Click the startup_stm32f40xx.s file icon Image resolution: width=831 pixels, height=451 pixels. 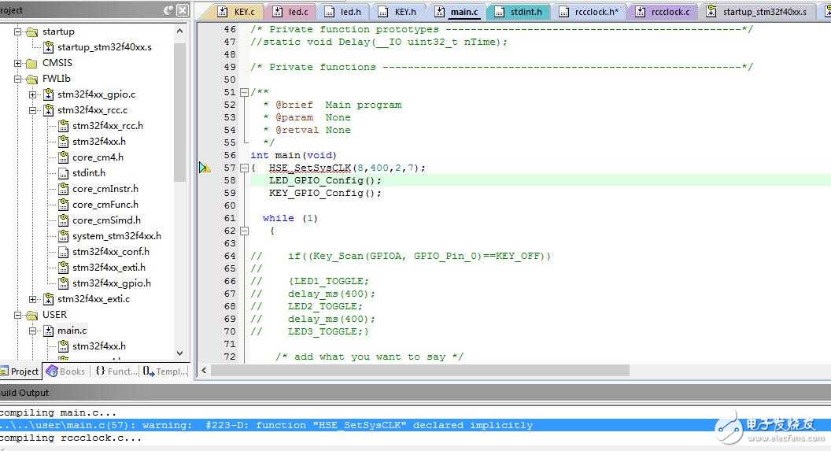[x=48, y=47]
